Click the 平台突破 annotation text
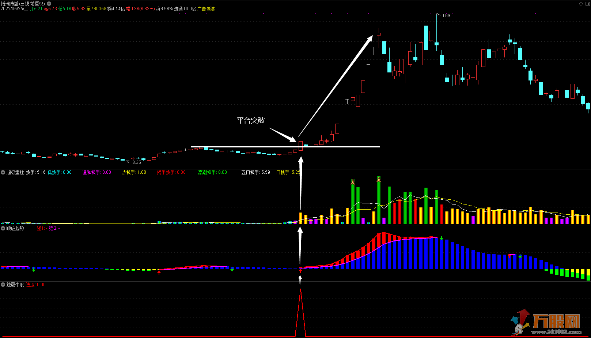This screenshot has width=591, height=338. [251, 120]
